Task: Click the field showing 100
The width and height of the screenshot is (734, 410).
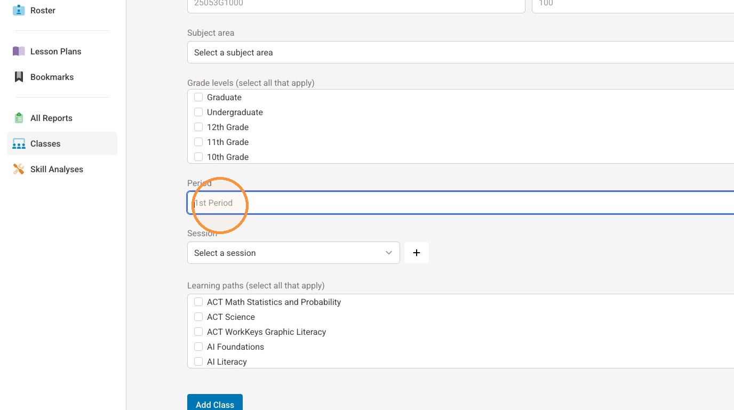Action: pyautogui.click(x=633, y=5)
